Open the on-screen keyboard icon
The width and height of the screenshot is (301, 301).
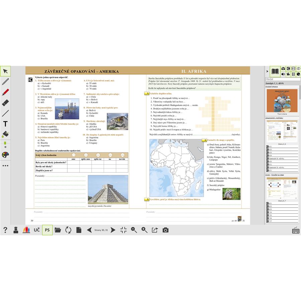tap(295, 230)
